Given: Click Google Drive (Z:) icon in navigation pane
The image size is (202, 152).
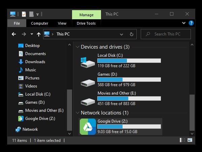Looking at the screenshot, I should tap(21, 119).
